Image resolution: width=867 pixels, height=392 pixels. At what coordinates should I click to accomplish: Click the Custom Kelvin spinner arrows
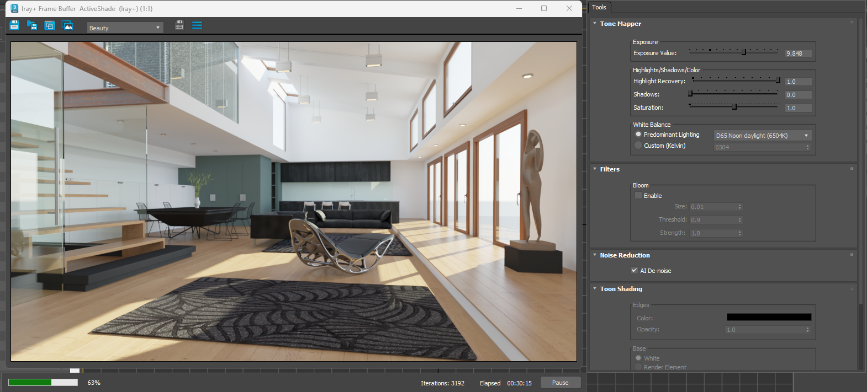click(x=807, y=147)
